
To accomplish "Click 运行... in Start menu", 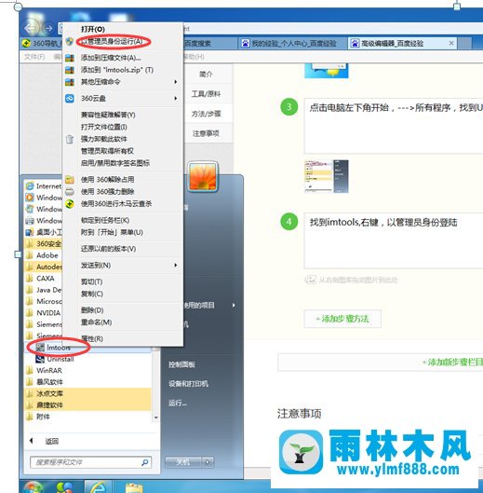I will 178,404.
